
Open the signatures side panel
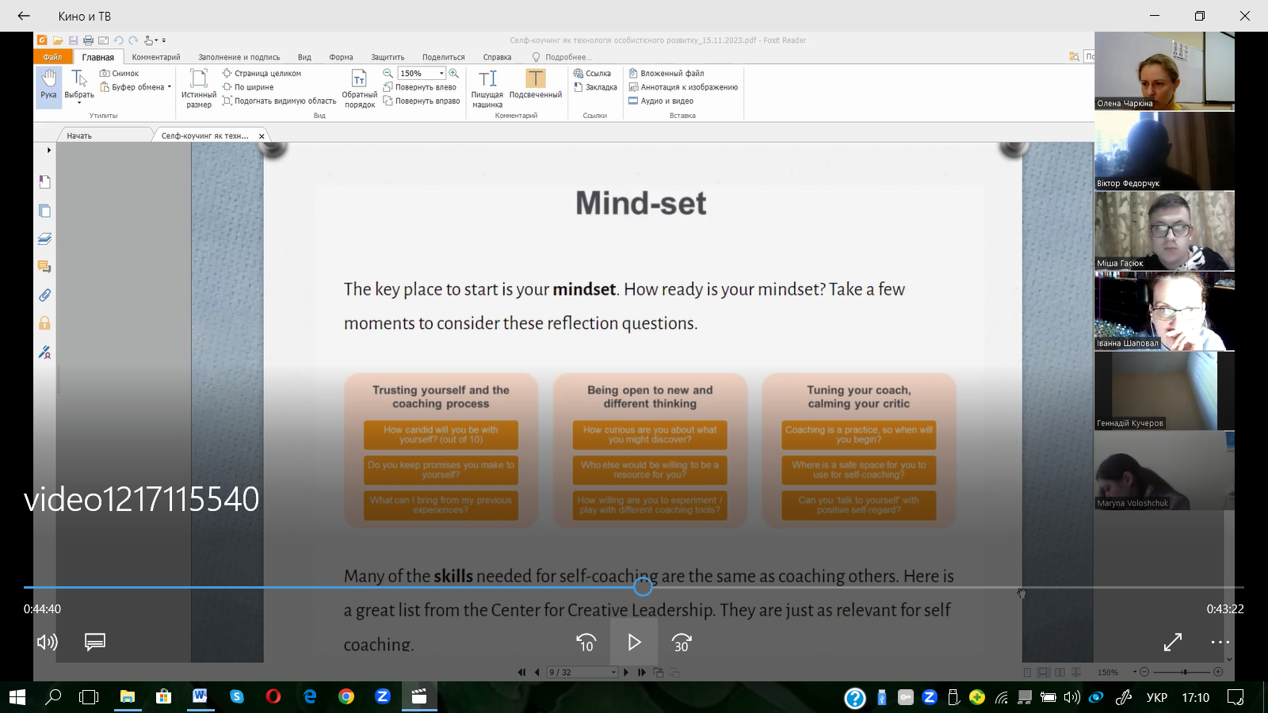point(44,352)
